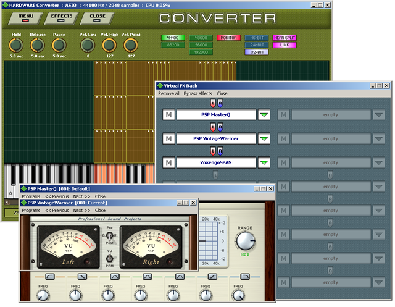Select the 48000 sample rate
Image resolution: width=395 pixels, height=307 pixels.
[x=201, y=38]
